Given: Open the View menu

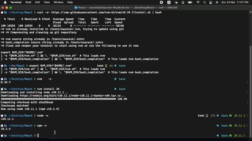Looking at the screenshot, I should pos(47,2).
